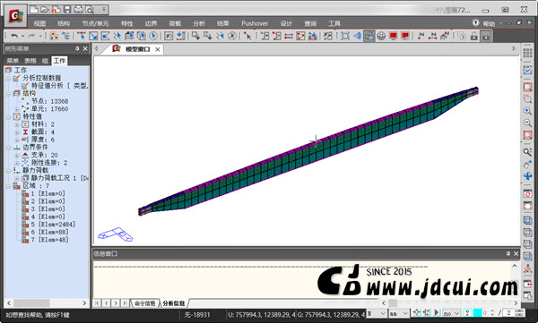The width and height of the screenshot is (538, 323).
Task: Click the zoom out magnifier icon
Action: 528,123
